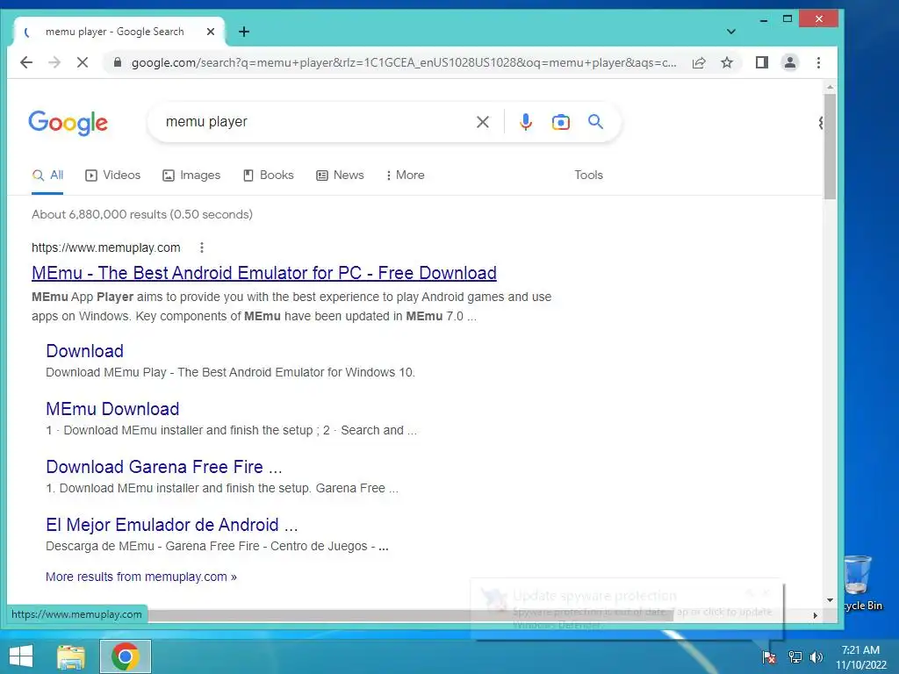Image resolution: width=899 pixels, height=674 pixels.
Task: Open the Windows Start menu
Action: tap(21, 656)
